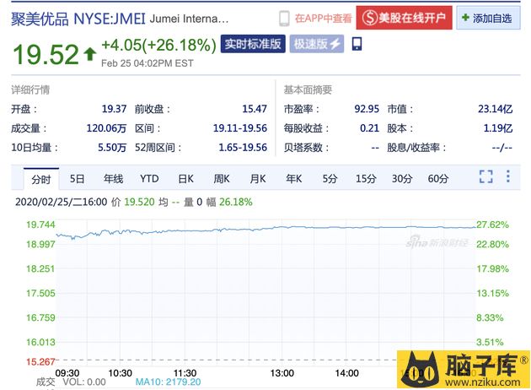Image resolution: width=531 pixels, height=390 pixels.
Task: Select the YTD chart tab
Action: point(149,179)
